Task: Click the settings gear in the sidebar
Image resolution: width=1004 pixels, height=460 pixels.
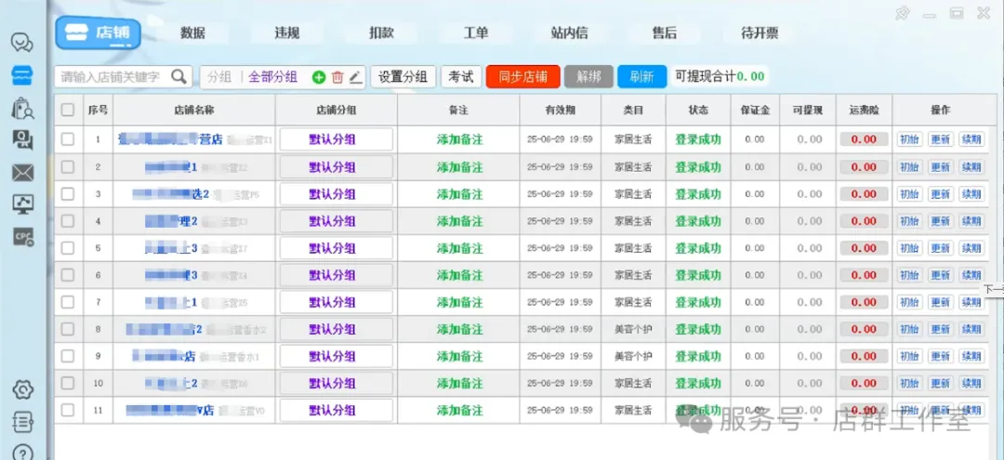Action: point(22,389)
